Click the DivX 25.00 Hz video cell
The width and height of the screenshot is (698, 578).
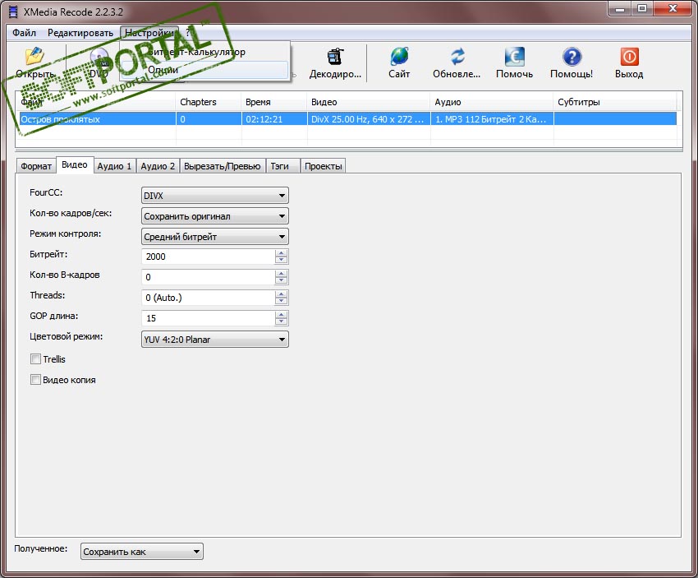coord(369,119)
